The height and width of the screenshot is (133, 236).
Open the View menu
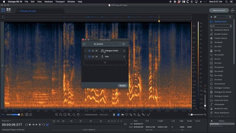tap(39, 1)
